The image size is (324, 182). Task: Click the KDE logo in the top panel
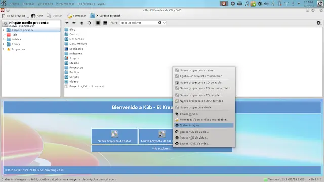click(x=4, y=3)
